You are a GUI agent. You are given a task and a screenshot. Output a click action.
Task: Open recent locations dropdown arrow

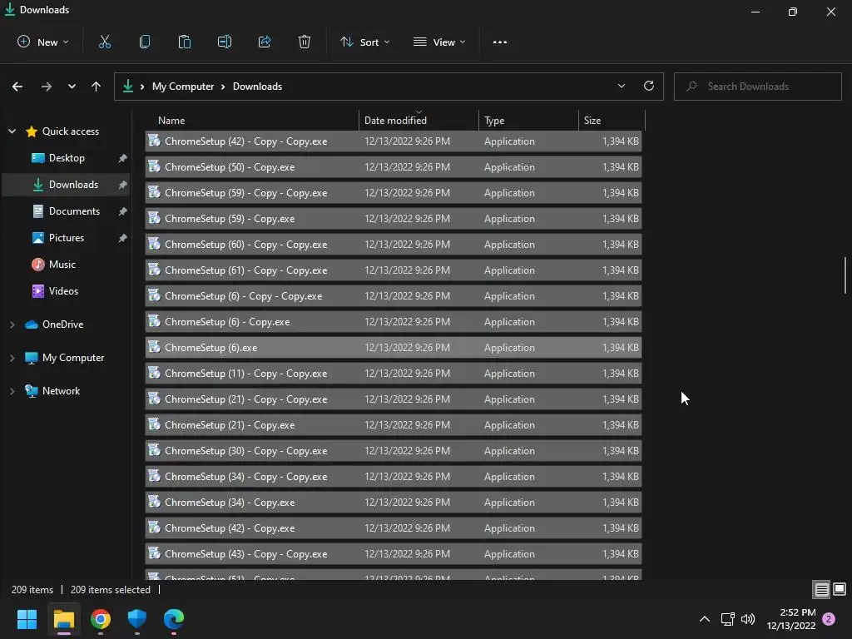point(72,87)
